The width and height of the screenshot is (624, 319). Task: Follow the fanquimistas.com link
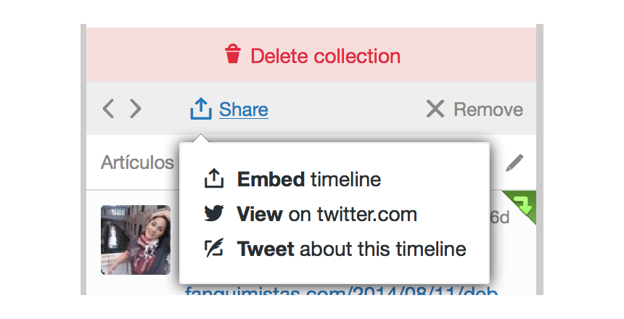pyautogui.click(x=342, y=291)
